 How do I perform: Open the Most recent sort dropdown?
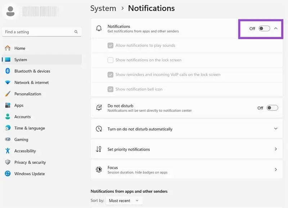(x=124, y=201)
